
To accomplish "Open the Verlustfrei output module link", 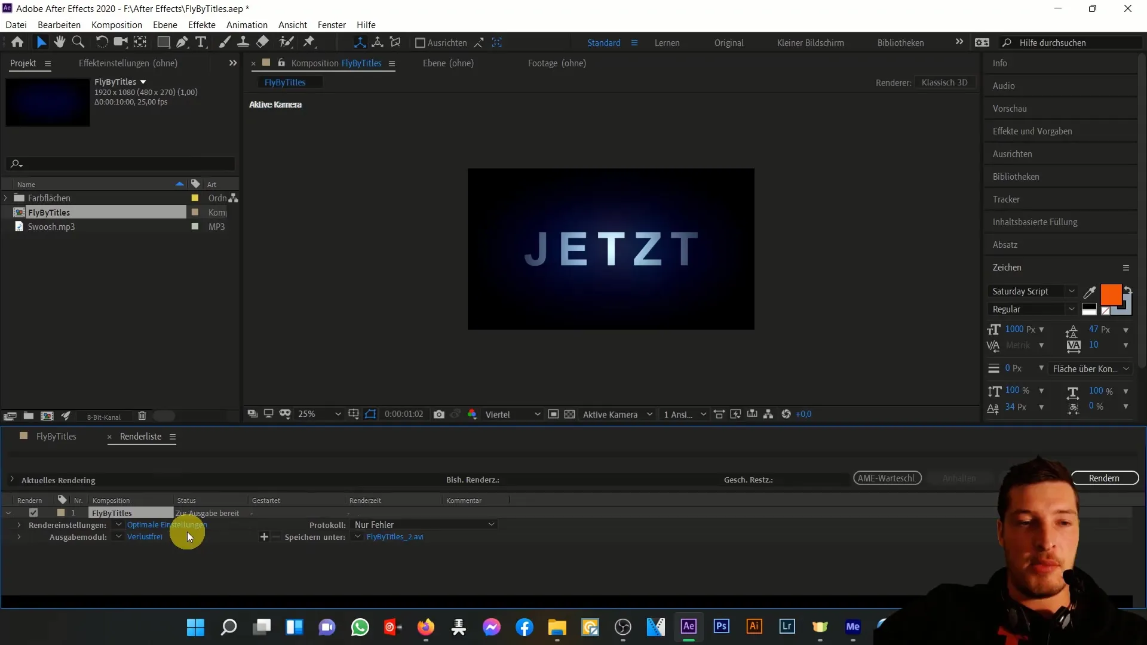I will click(x=145, y=537).
